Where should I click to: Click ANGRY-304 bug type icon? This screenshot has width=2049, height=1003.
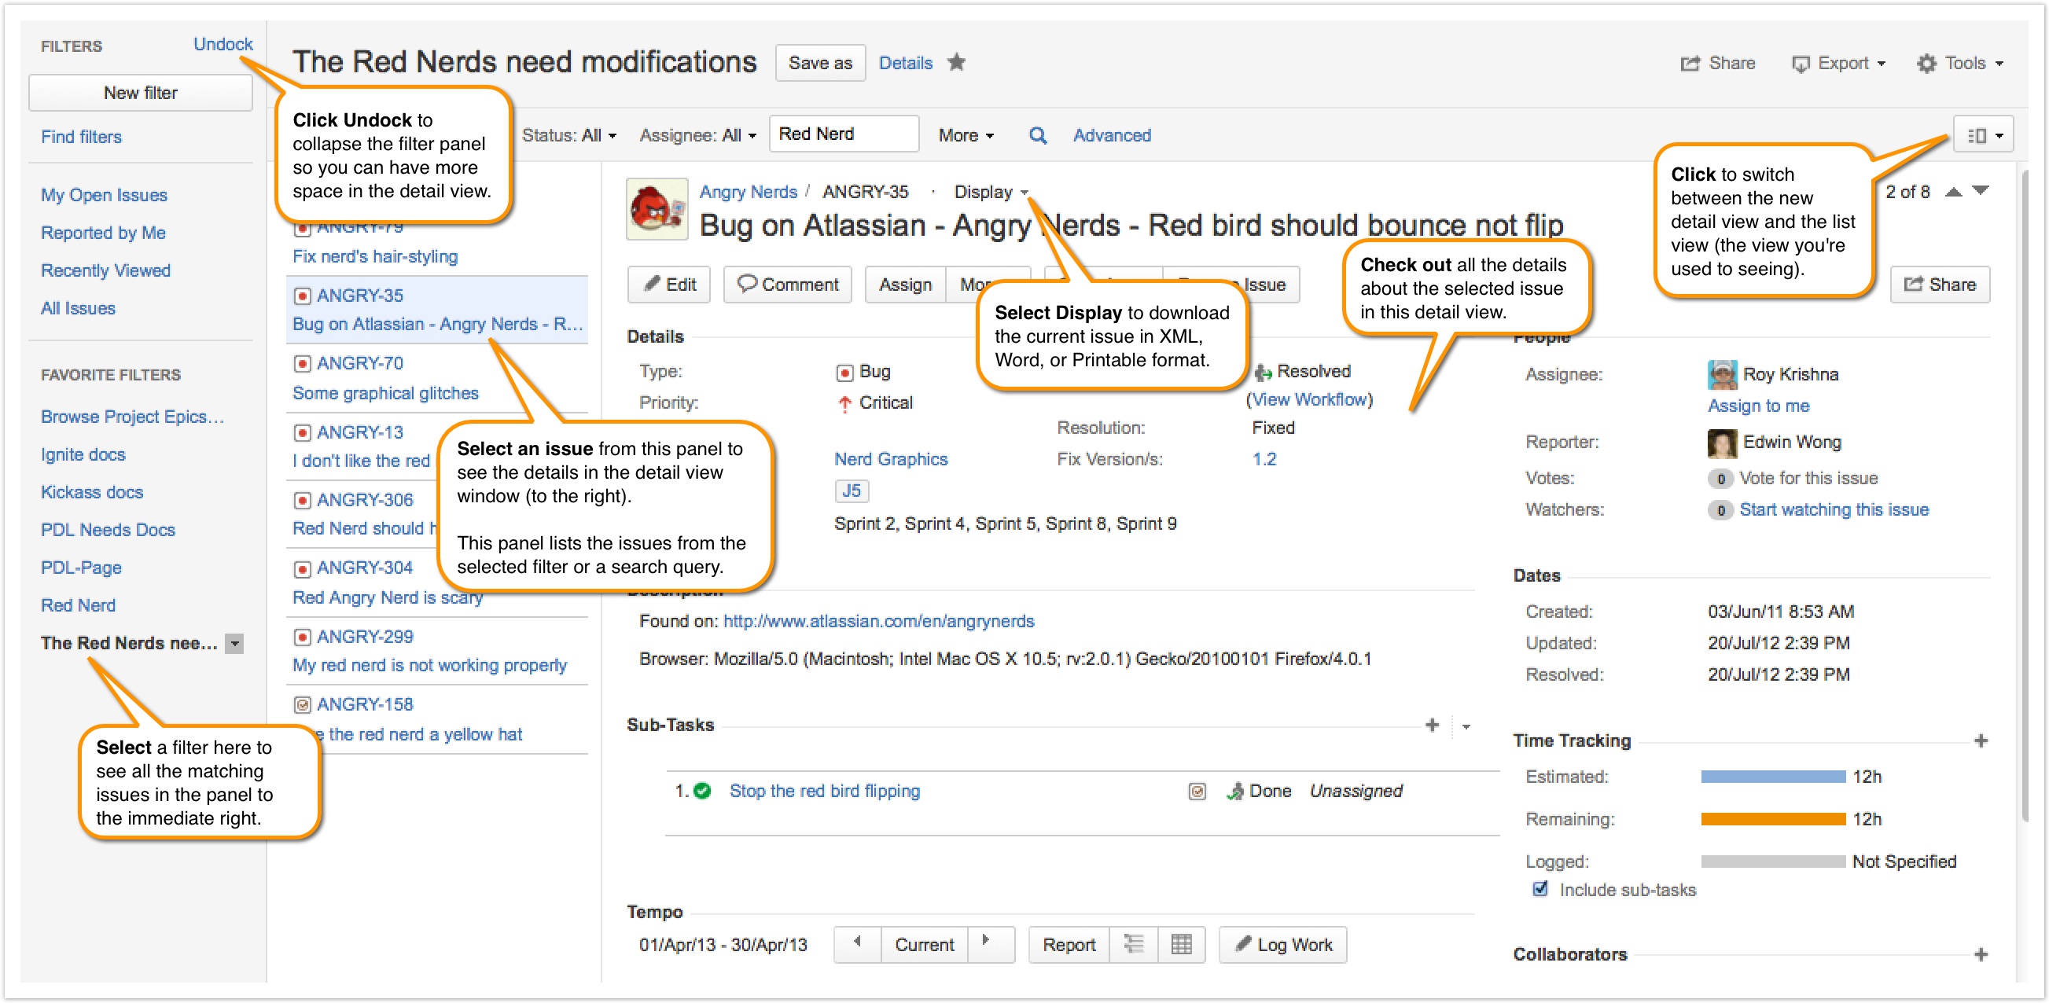302,569
